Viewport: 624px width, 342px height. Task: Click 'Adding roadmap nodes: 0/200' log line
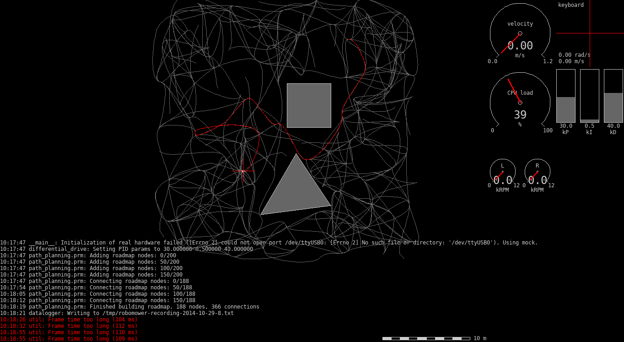88,255
